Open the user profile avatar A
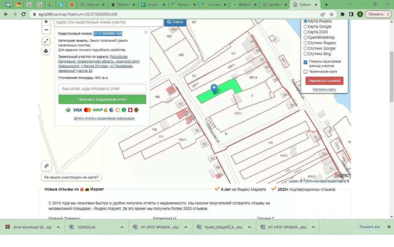The width and height of the screenshot is (394, 247). click(x=360, y=14)
